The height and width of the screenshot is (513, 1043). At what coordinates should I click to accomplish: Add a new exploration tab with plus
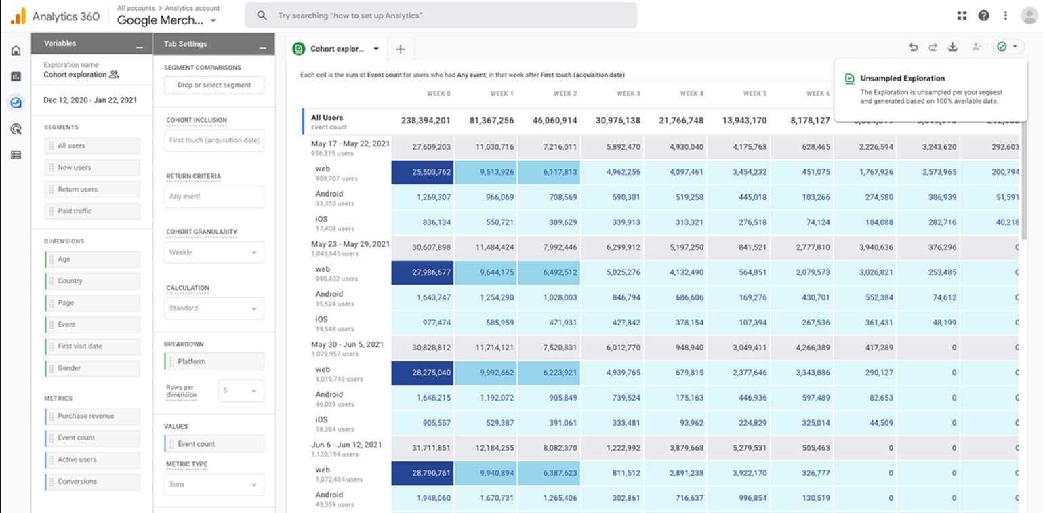(x=401, y=49)
